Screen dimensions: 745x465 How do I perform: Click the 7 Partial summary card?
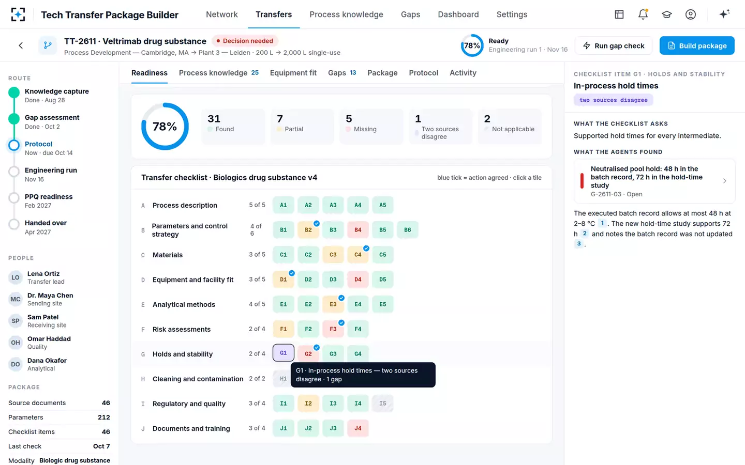302,126
